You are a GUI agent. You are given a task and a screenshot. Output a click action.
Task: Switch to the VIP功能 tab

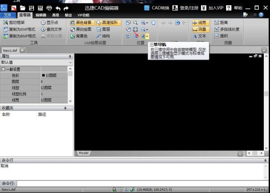click(x=83, y=15)
